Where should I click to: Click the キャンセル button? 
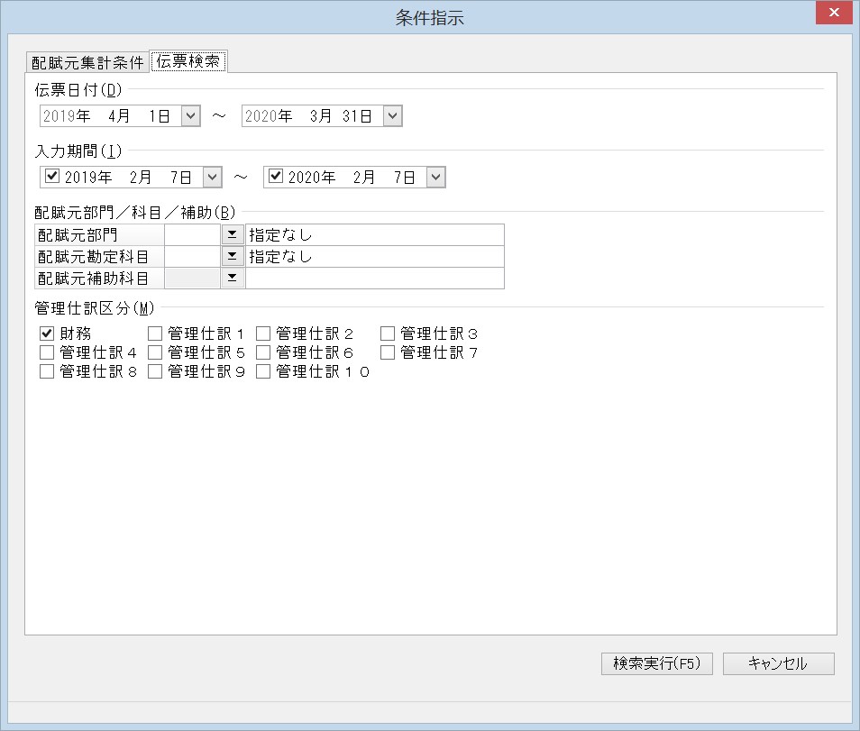pyautogui.click(x=778, y=663)
